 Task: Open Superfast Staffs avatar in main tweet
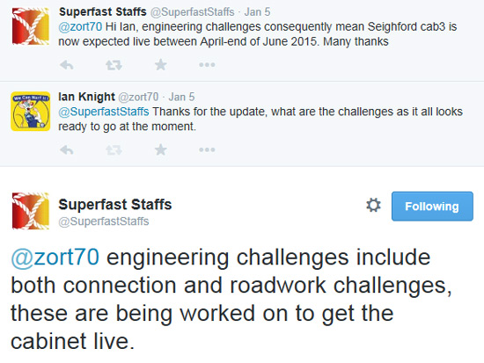click(30, 211)
